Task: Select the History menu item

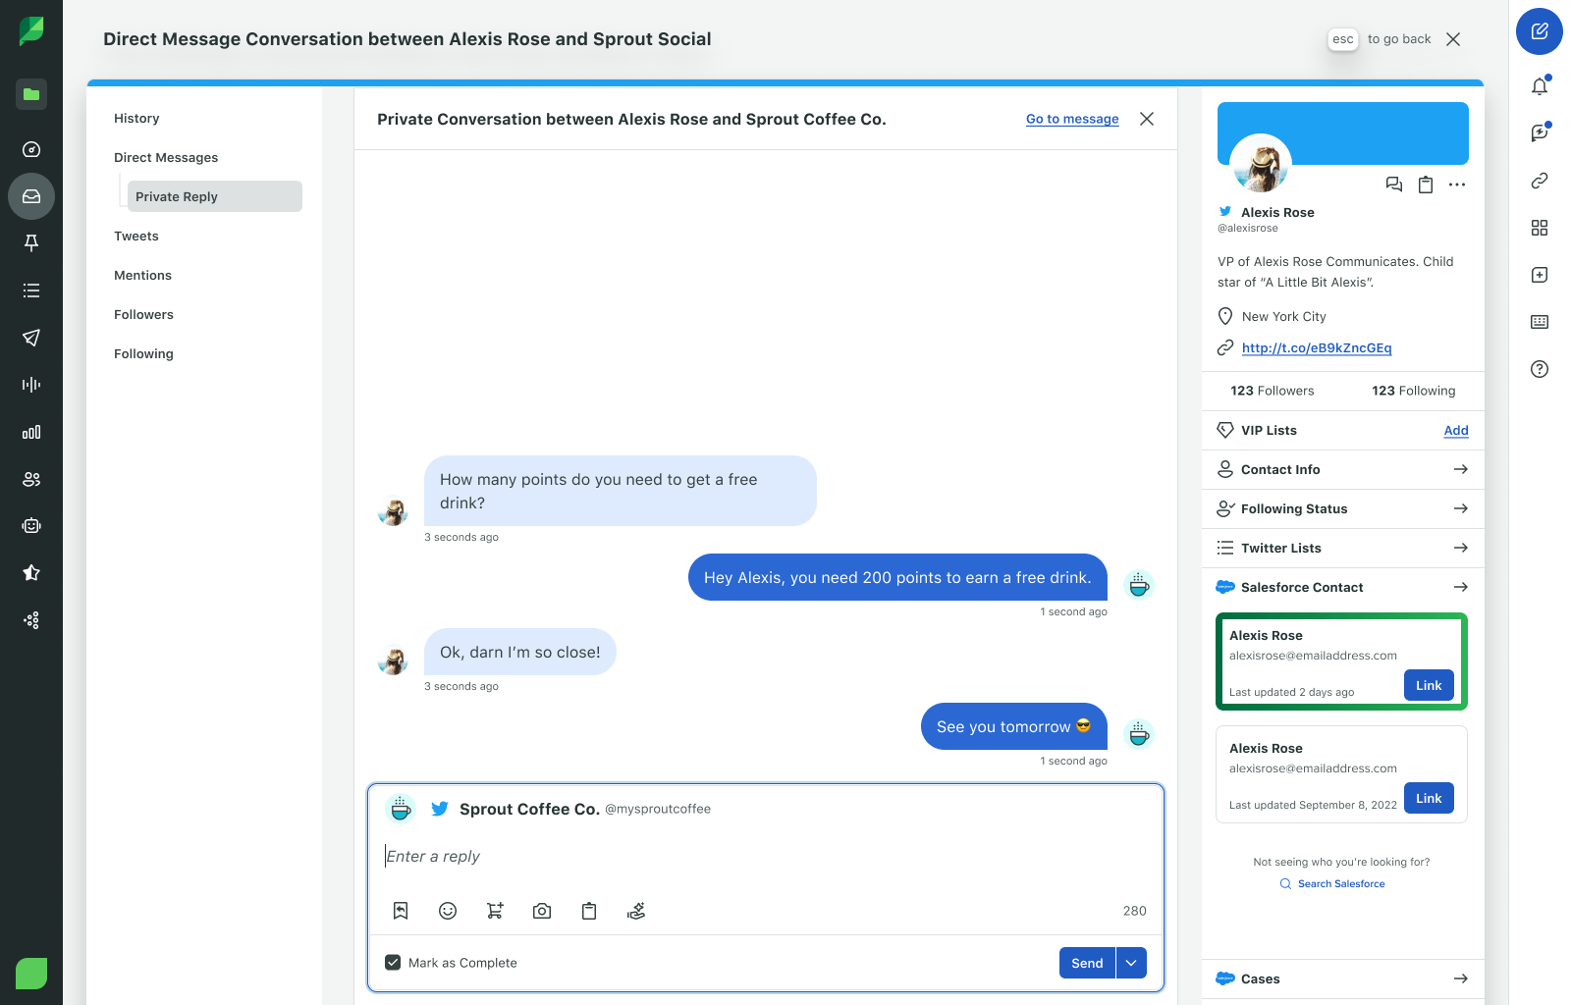Action: [136, 118]
